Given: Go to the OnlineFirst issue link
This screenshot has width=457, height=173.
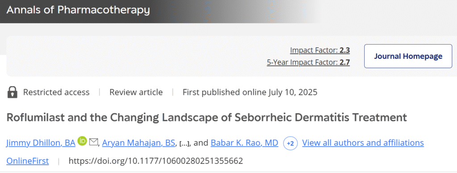Looking at the screenshot, I should [28, 161].
